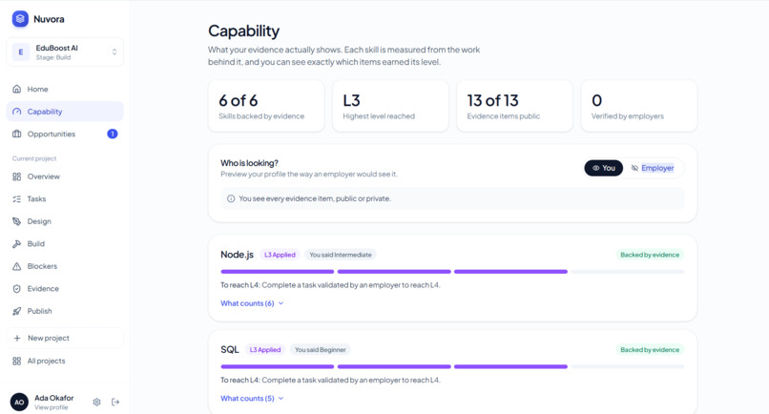View All projects
769x414 pixels.
click(x=65, y=361)
